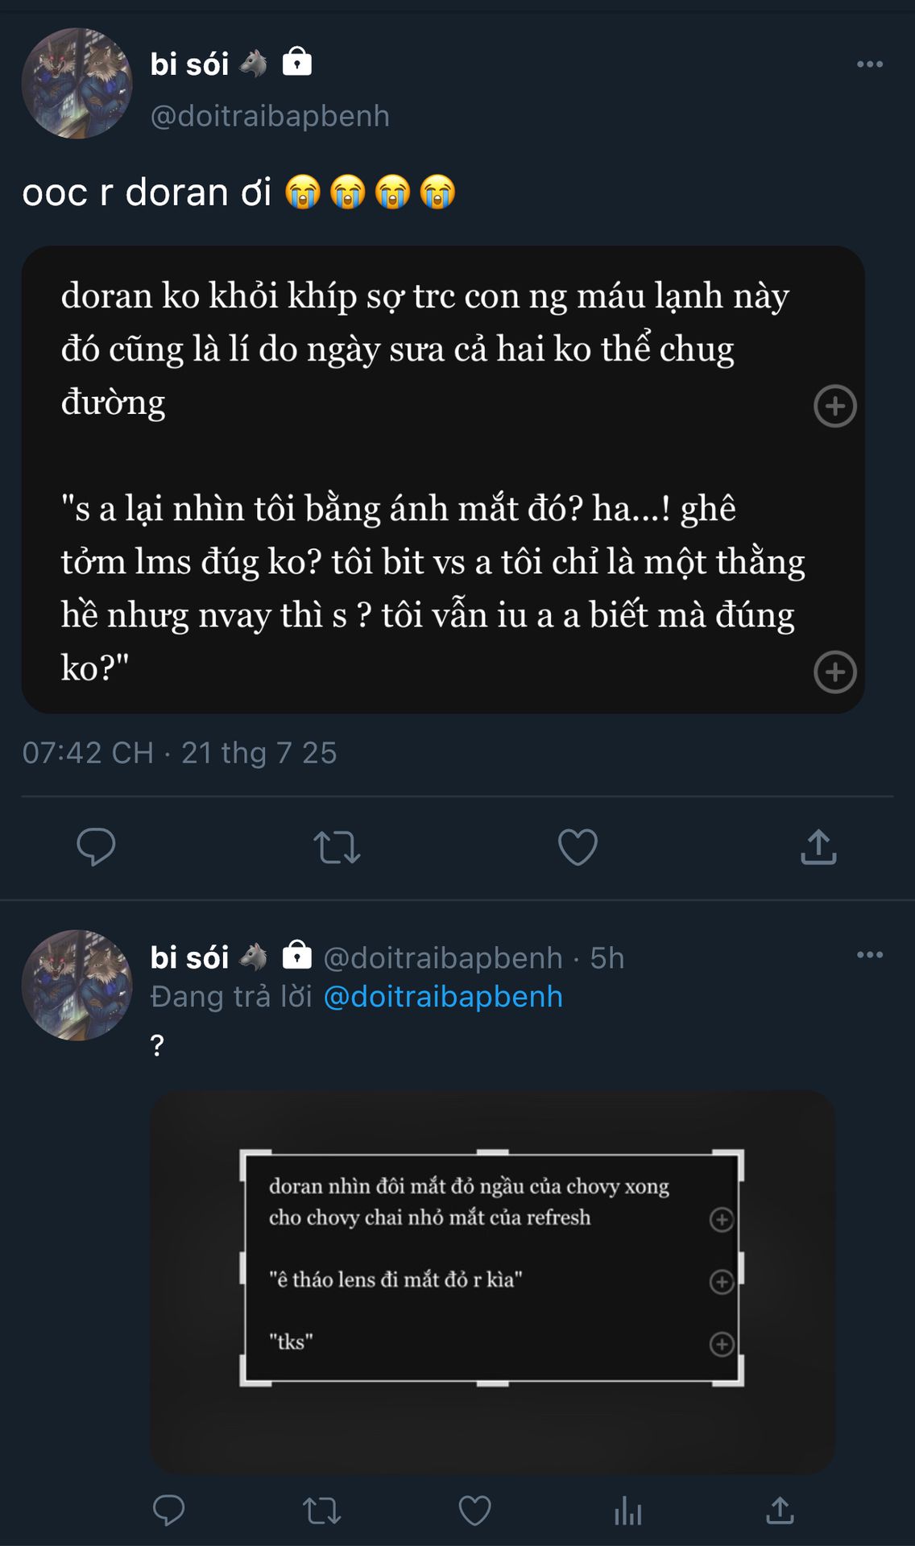This screenshot has height=1546, width=915.
Task: Click the plus icon beside "ko?" quote
Action: click(834, 672)
